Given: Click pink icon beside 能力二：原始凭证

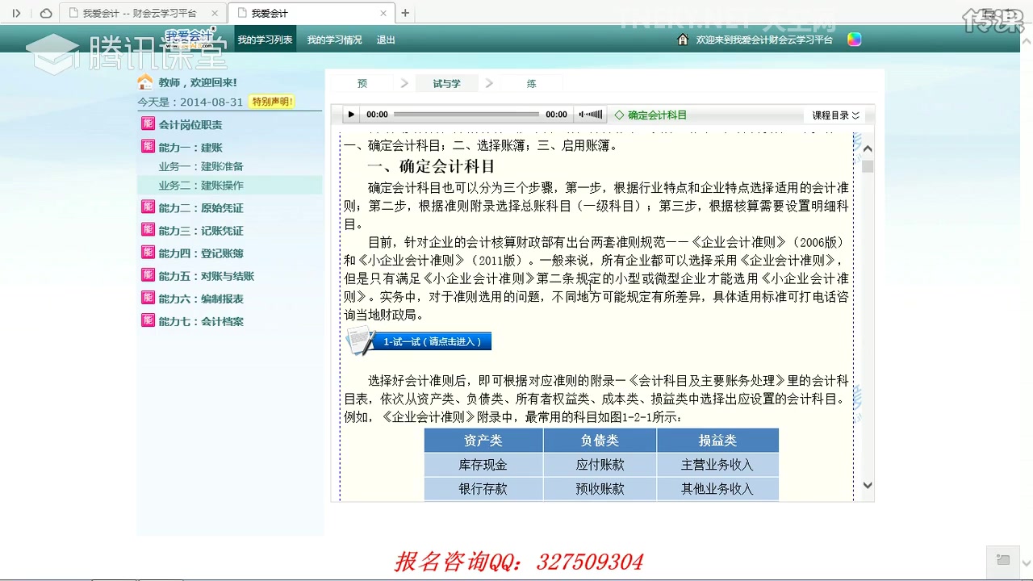Looking at the screenshot, I should click(148, 207).
